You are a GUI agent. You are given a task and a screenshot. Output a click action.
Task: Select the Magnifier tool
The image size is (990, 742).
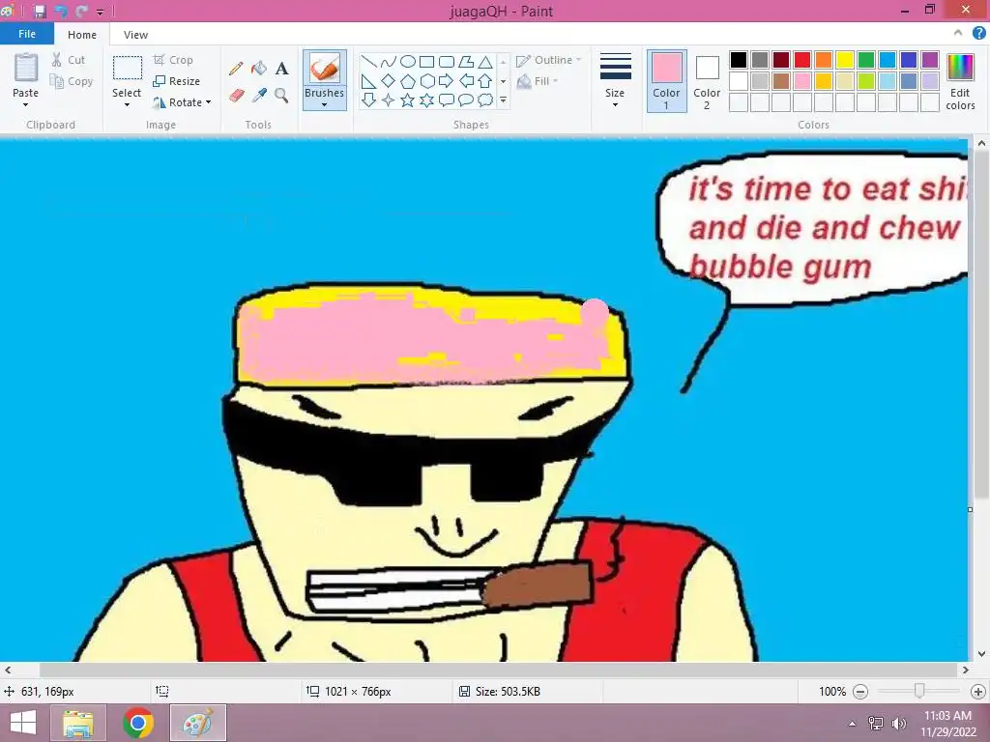click(281, 96)
